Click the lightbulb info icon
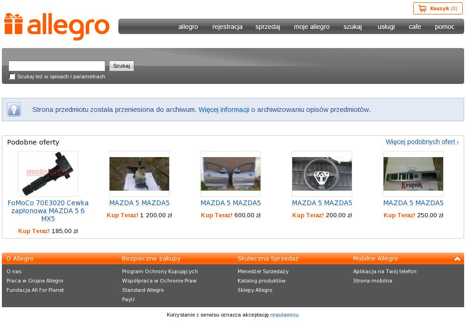Viewport: 466px width, 324px height. click(x=14, y=110)
